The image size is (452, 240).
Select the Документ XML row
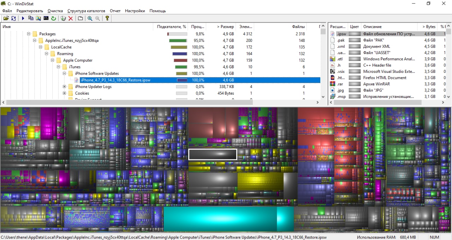pos(387,46)
